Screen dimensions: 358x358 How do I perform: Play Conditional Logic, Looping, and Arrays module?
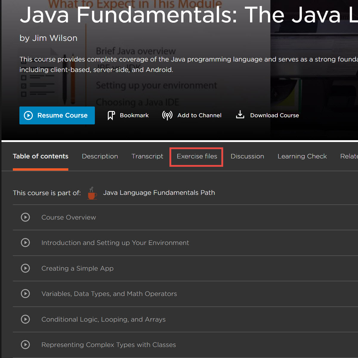click(25, 319)
